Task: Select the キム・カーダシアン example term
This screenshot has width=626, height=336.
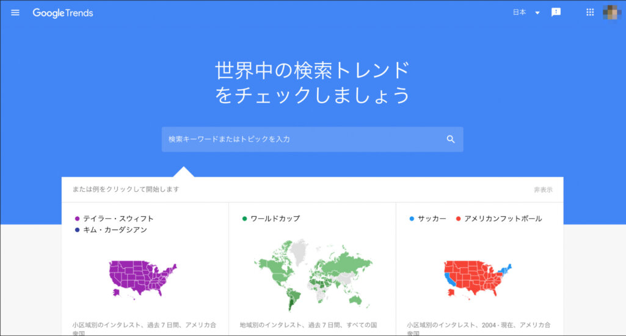Action: pos(115,230)
